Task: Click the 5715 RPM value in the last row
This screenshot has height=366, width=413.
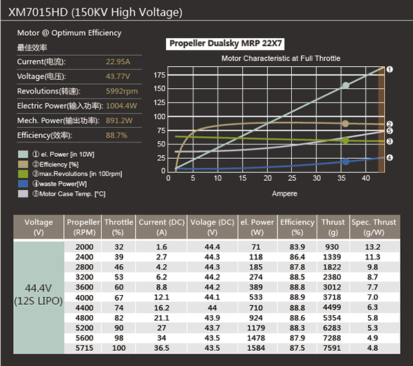Action: 83,349
